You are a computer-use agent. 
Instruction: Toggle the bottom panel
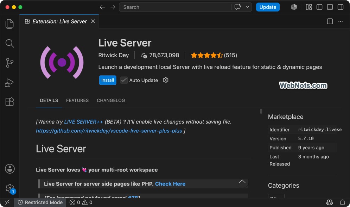point(330,7)
